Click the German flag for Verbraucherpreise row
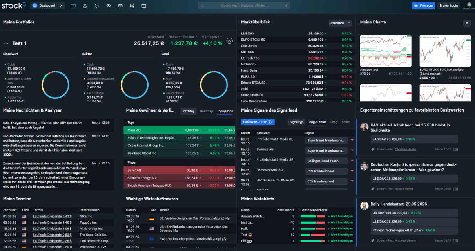This screenshot has height=251, width=475. [x=152, y=218]
